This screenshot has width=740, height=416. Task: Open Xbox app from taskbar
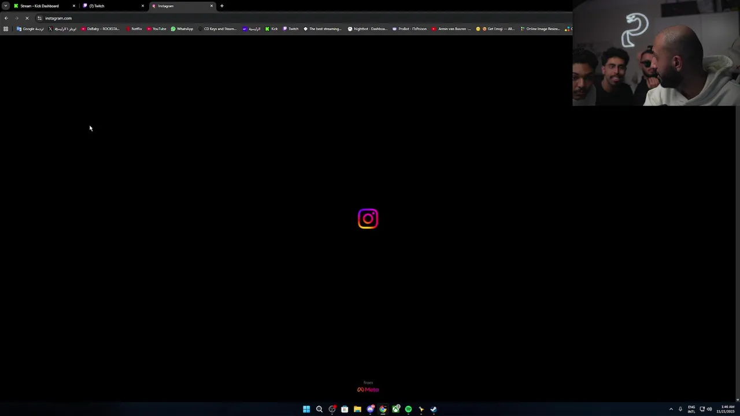click(395, 409)
